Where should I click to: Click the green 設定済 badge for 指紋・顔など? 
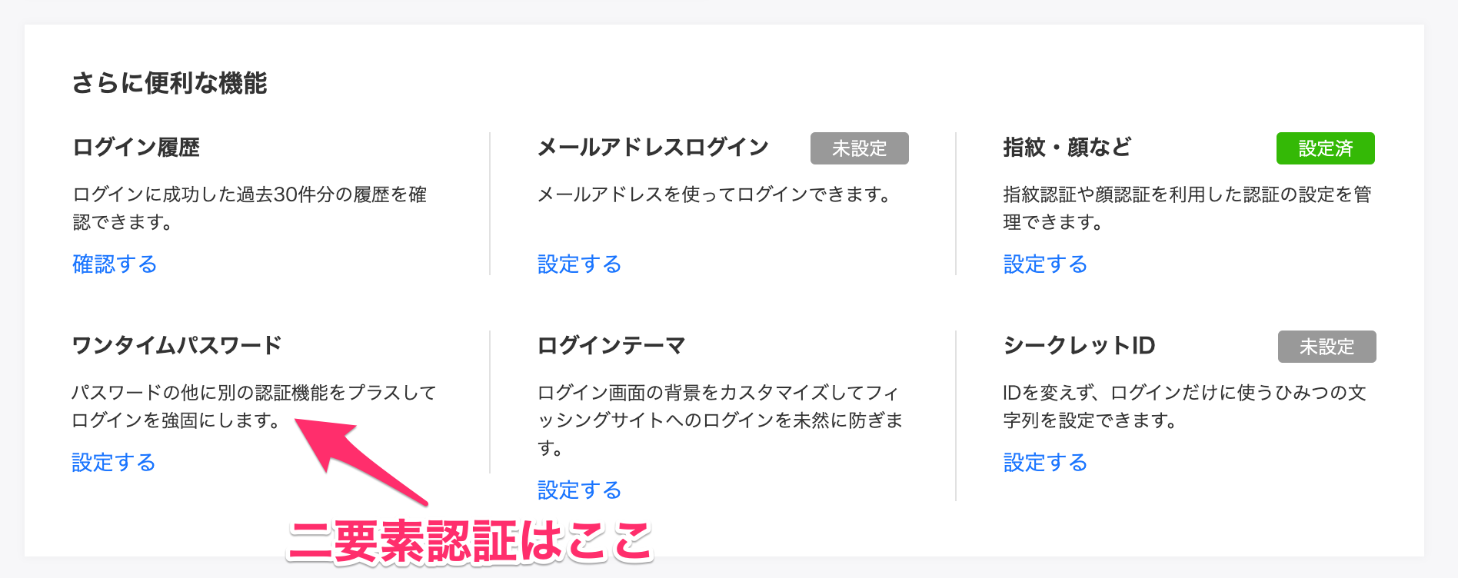point(1326,148)
